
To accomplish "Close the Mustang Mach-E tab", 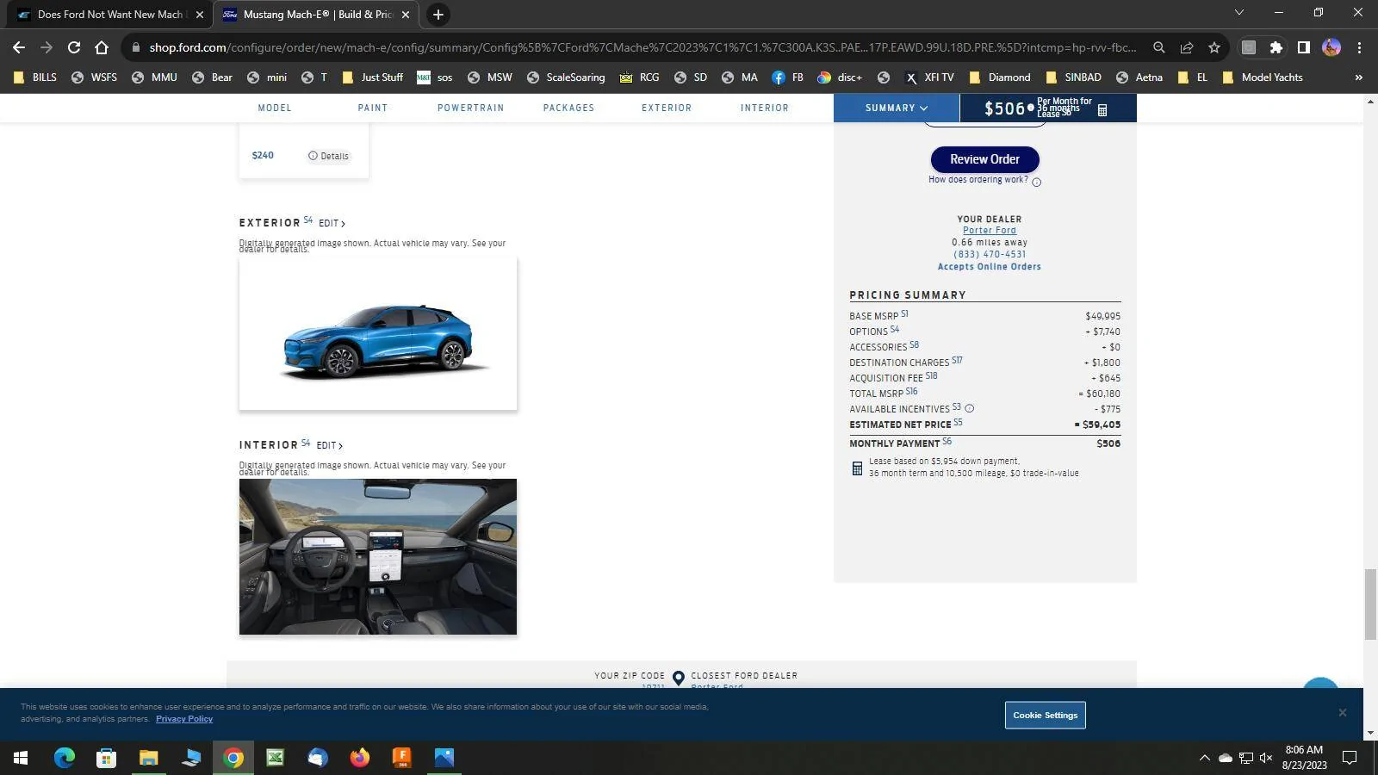I will tap(406, 15).
